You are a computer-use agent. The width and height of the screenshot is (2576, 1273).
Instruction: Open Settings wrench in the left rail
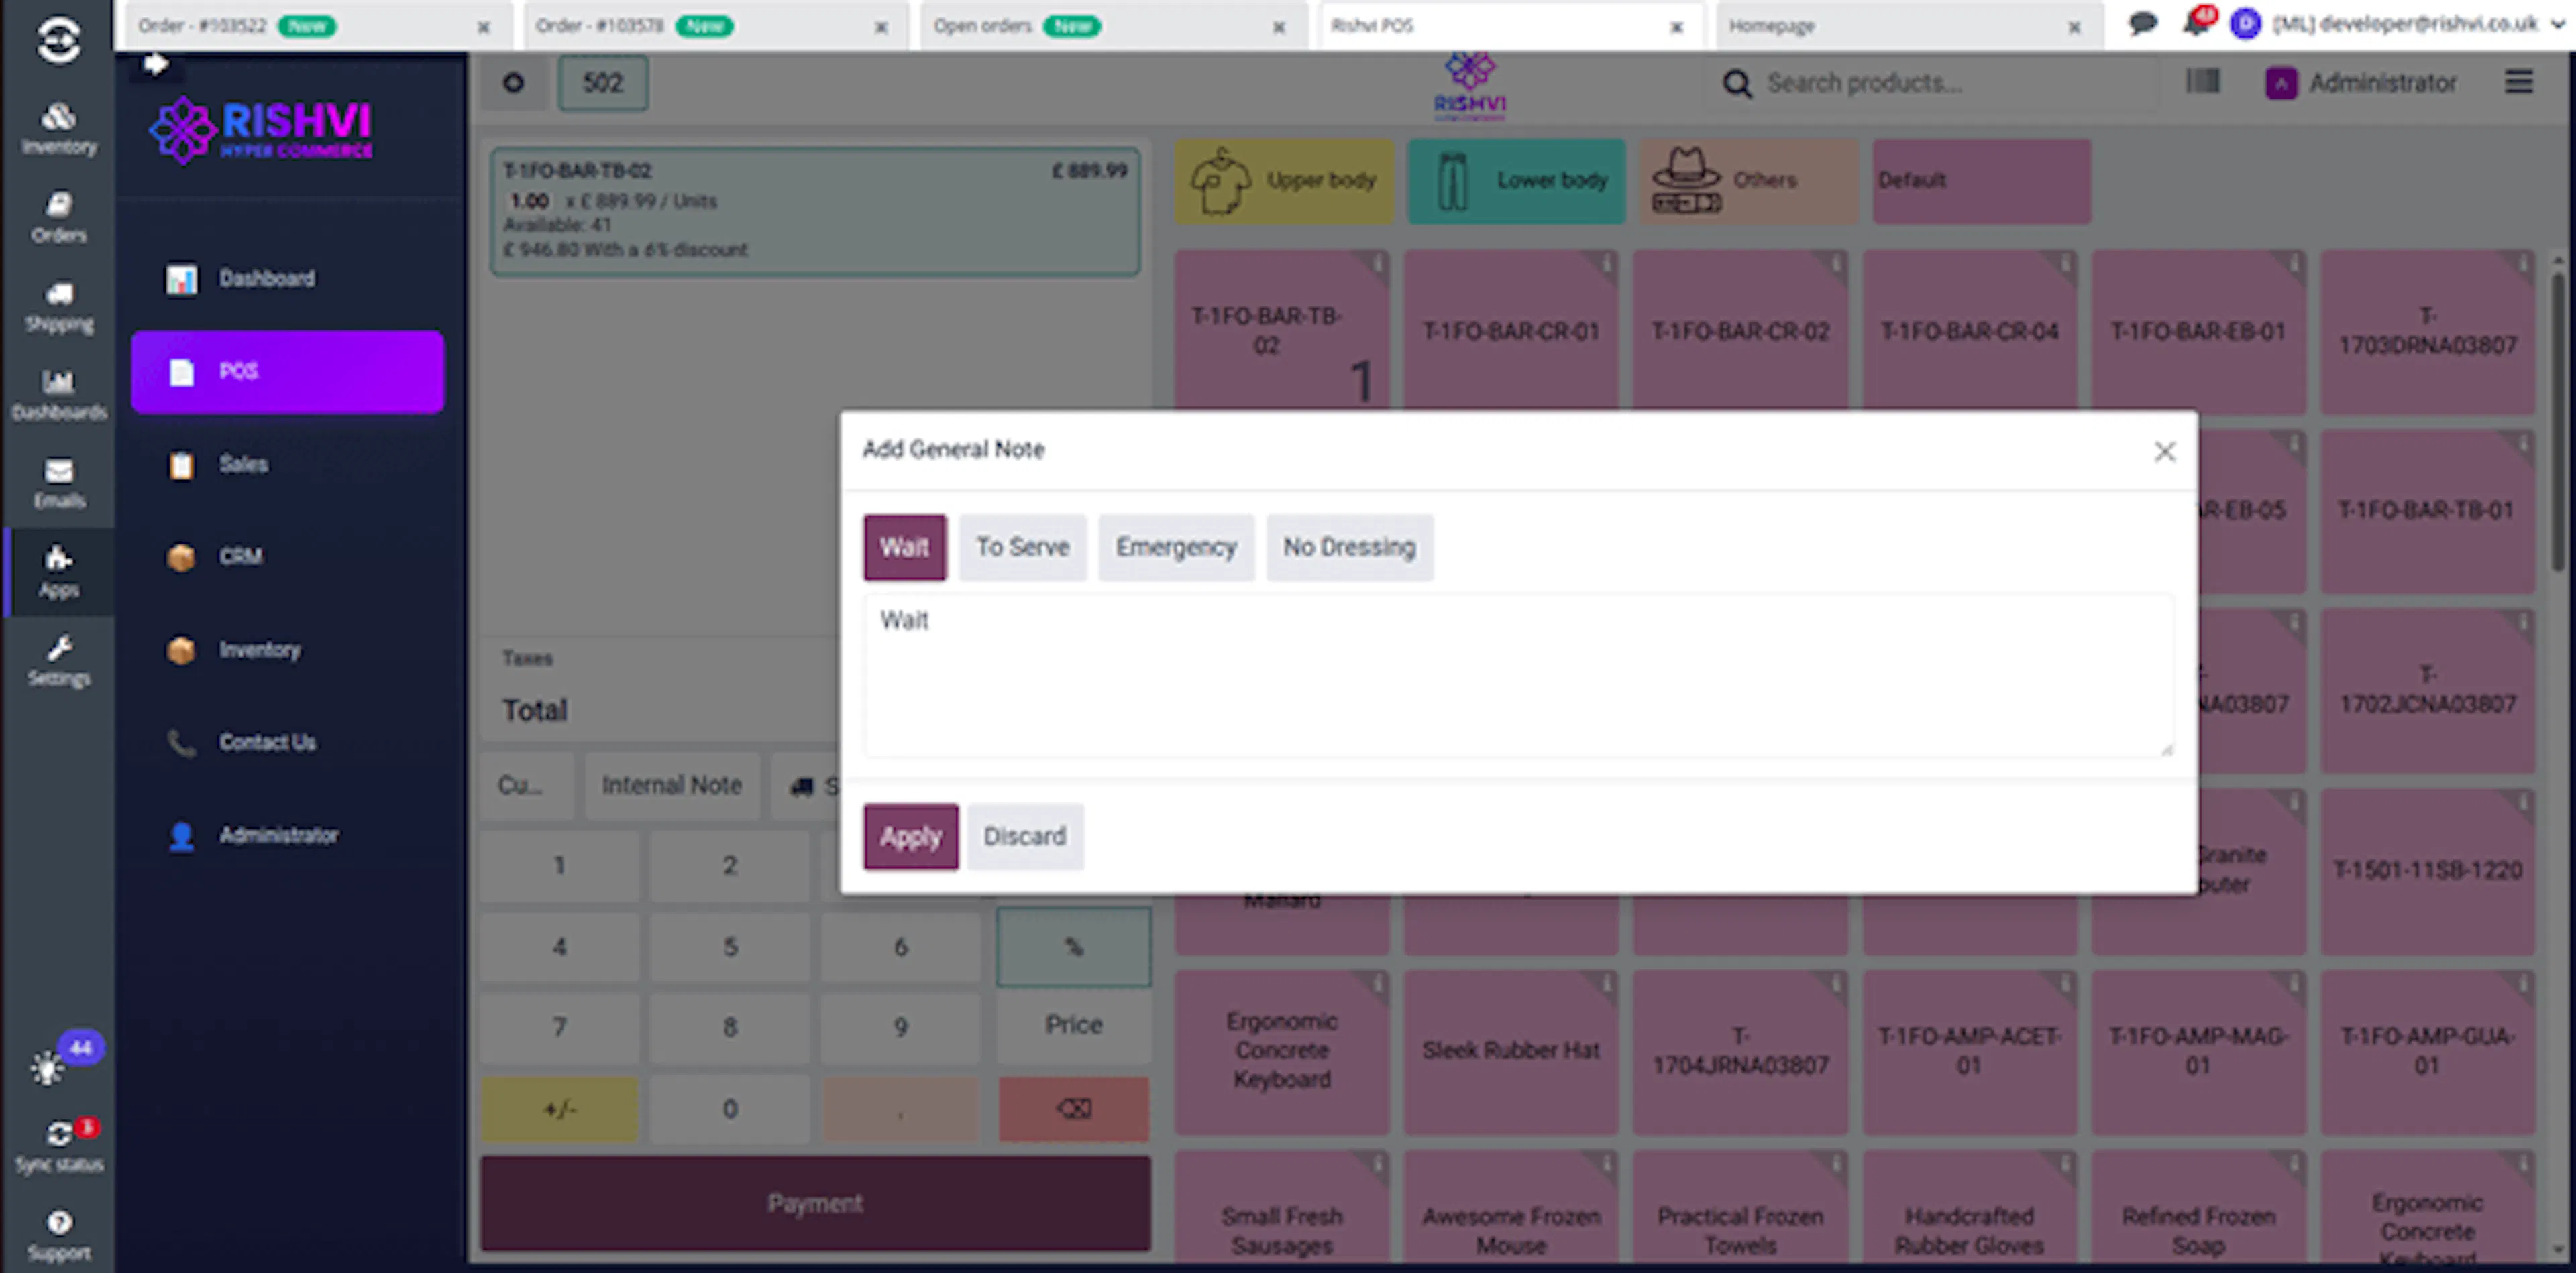click(59, 660)
